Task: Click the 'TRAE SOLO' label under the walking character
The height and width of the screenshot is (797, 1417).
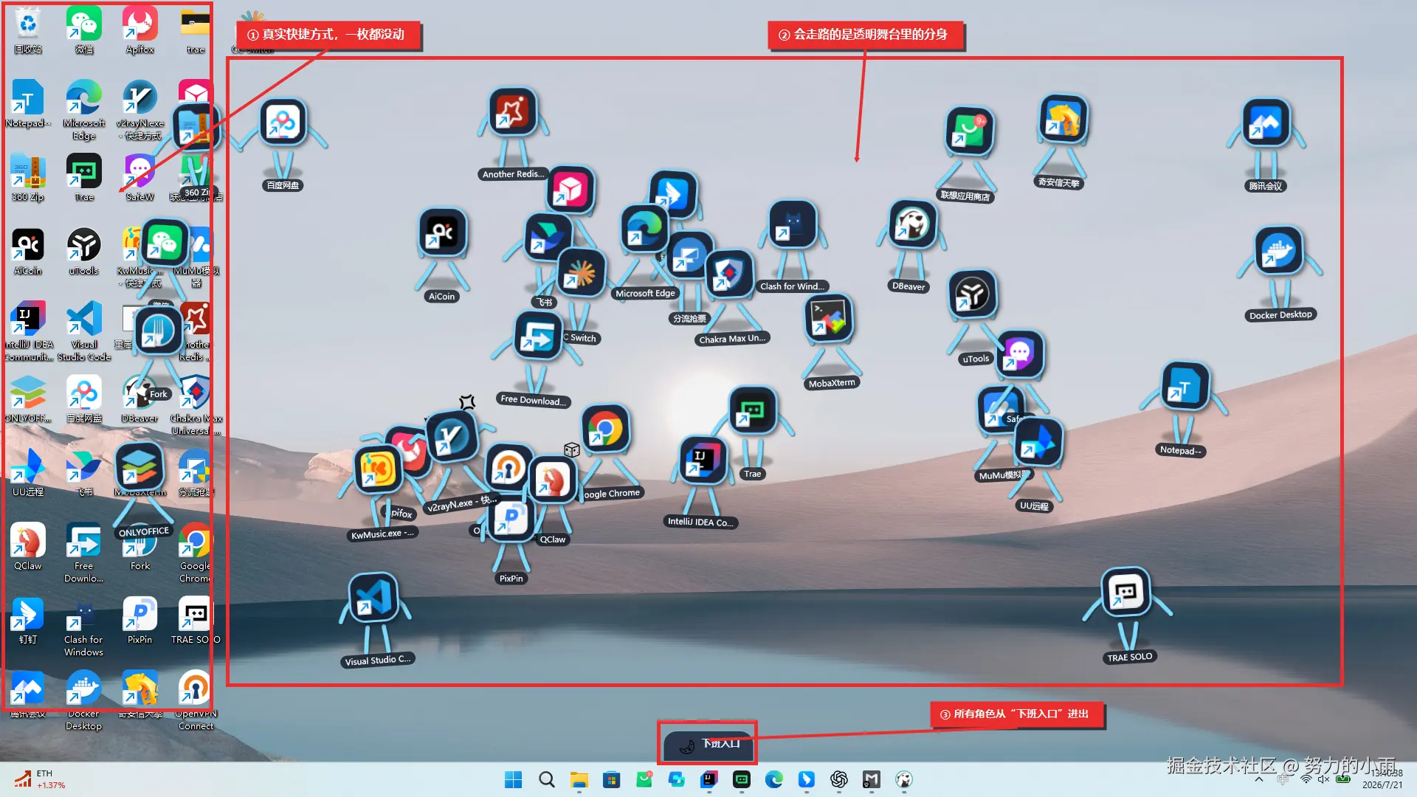Action: click(x=1129, y=658)
